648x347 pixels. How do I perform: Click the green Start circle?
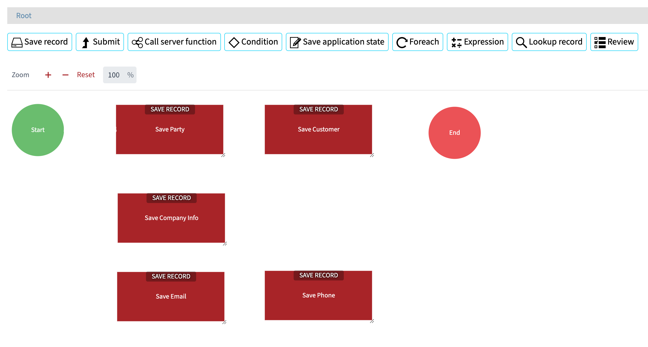point(38,130)
